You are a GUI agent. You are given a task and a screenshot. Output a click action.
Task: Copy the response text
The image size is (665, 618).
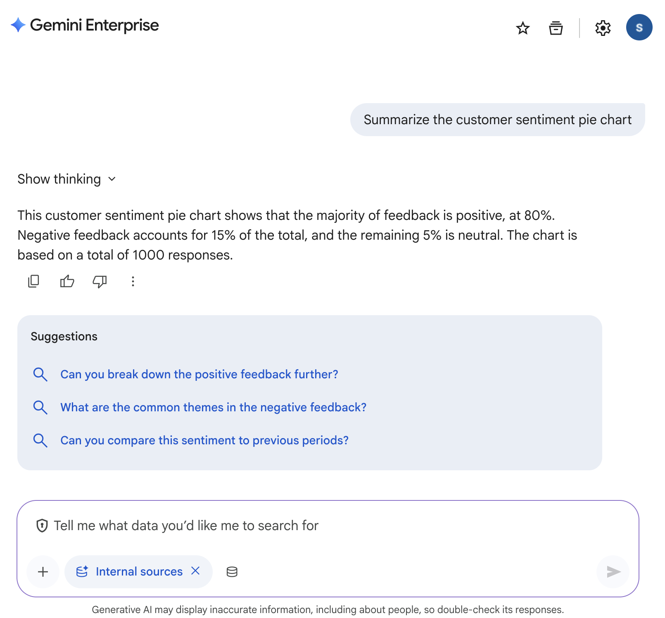(x=33, y=281)
